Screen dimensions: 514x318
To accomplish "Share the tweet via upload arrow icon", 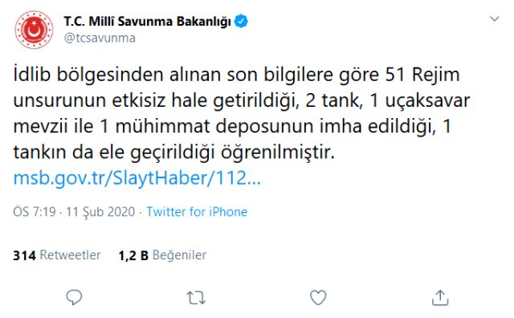I will (x=440, y=297).
